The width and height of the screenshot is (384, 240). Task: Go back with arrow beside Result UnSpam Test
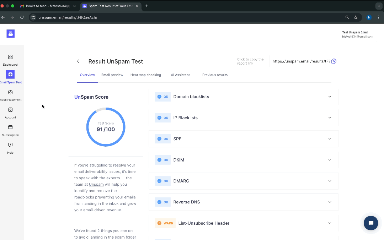[x=78, y=61]
